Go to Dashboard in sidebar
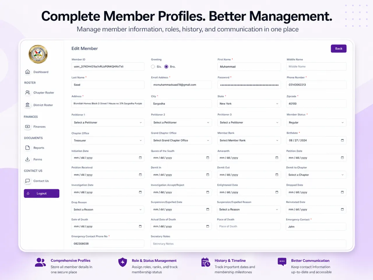This screenshot has width=373, height=280. click(41, 72)
